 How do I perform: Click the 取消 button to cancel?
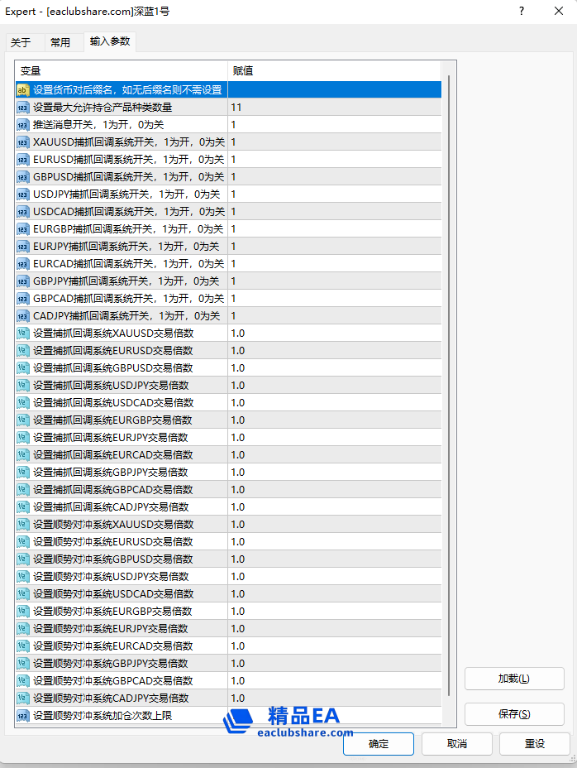coord(456,743)
